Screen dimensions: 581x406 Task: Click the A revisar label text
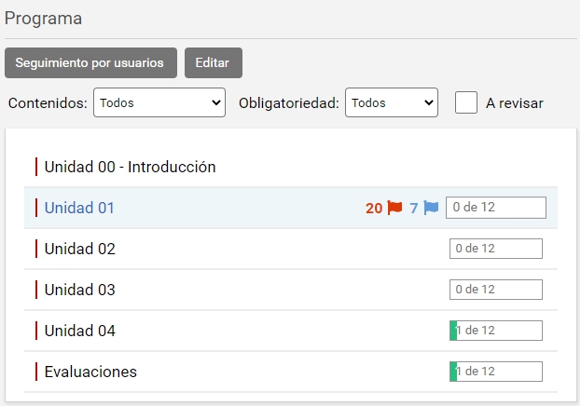pyautogui.click(x=514, y=103)
